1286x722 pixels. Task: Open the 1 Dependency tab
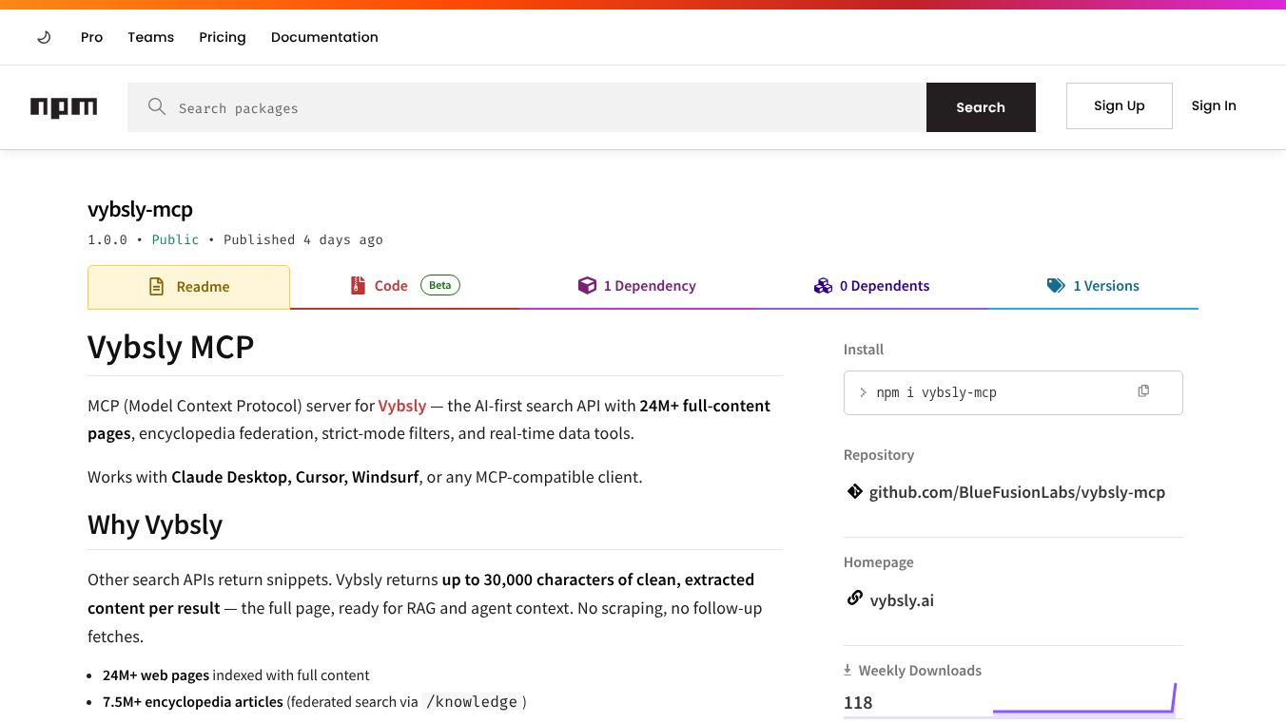coord(636,286)
